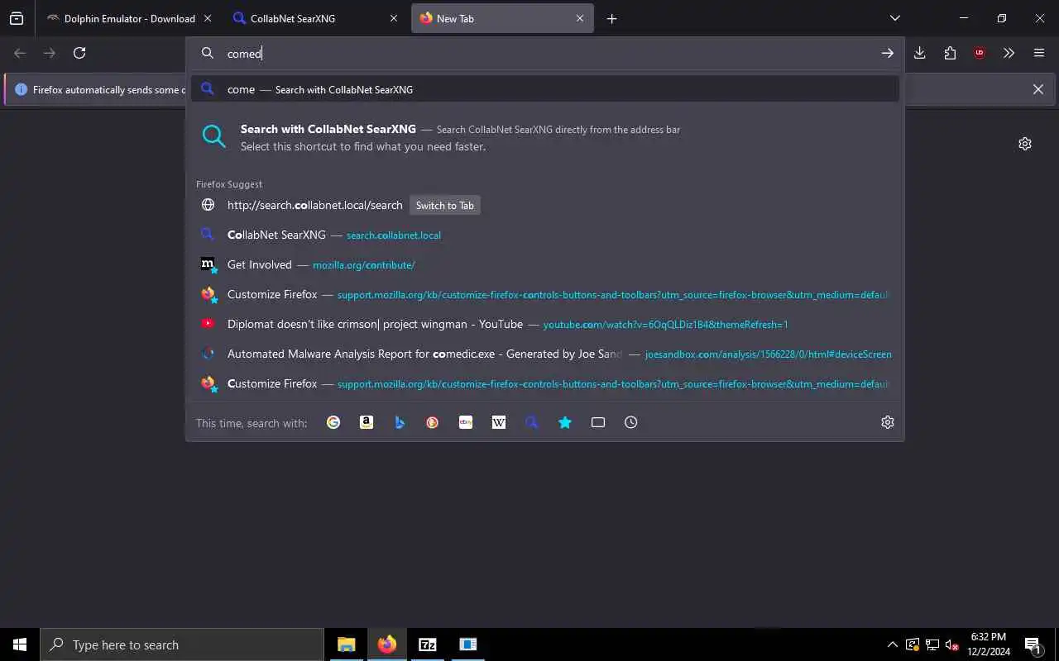Open a new tab with plus
This screenshot has width=1059, height=661.
[611, 18]
